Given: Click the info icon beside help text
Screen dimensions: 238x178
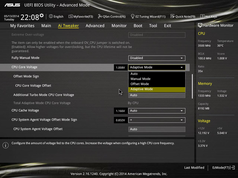Looking at the screenshot, I should pos(6,145).
